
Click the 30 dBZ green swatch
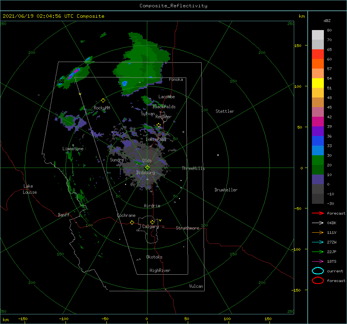tap(318, 160)
